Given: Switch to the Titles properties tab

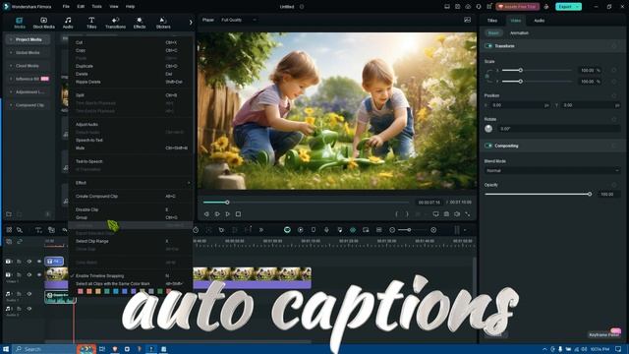Looking at the screenshot, I should tap(492, 21).
